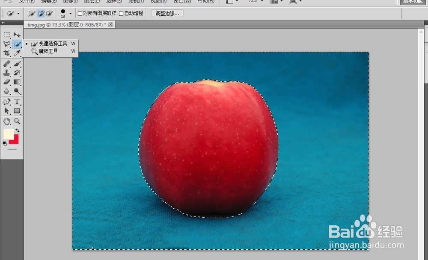Click the red apple in canvas
This screenshot has height=260, width=428.
208,149
